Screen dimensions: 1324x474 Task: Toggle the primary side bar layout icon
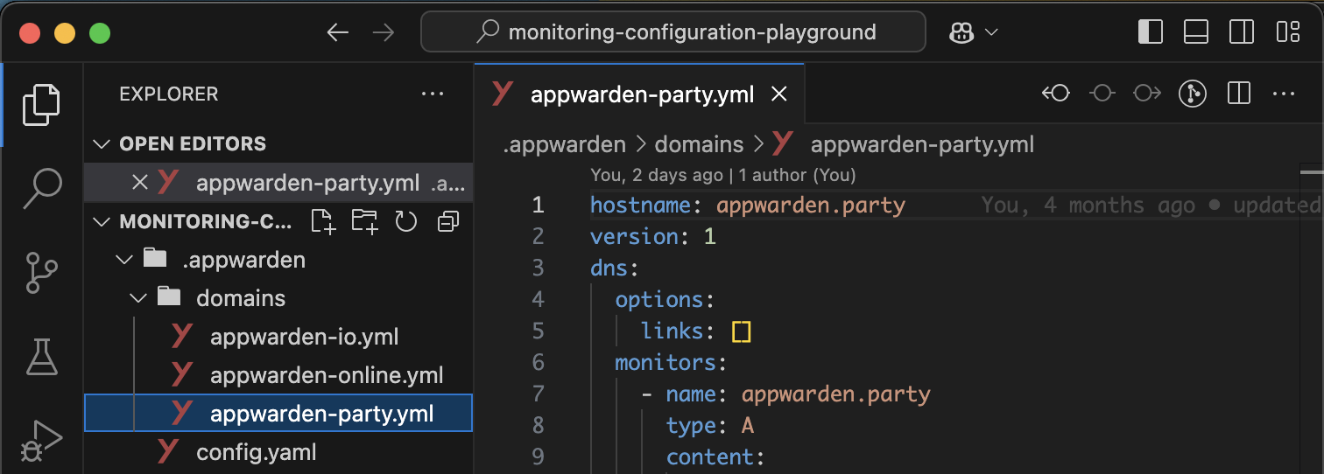[x=1151, y=32]
